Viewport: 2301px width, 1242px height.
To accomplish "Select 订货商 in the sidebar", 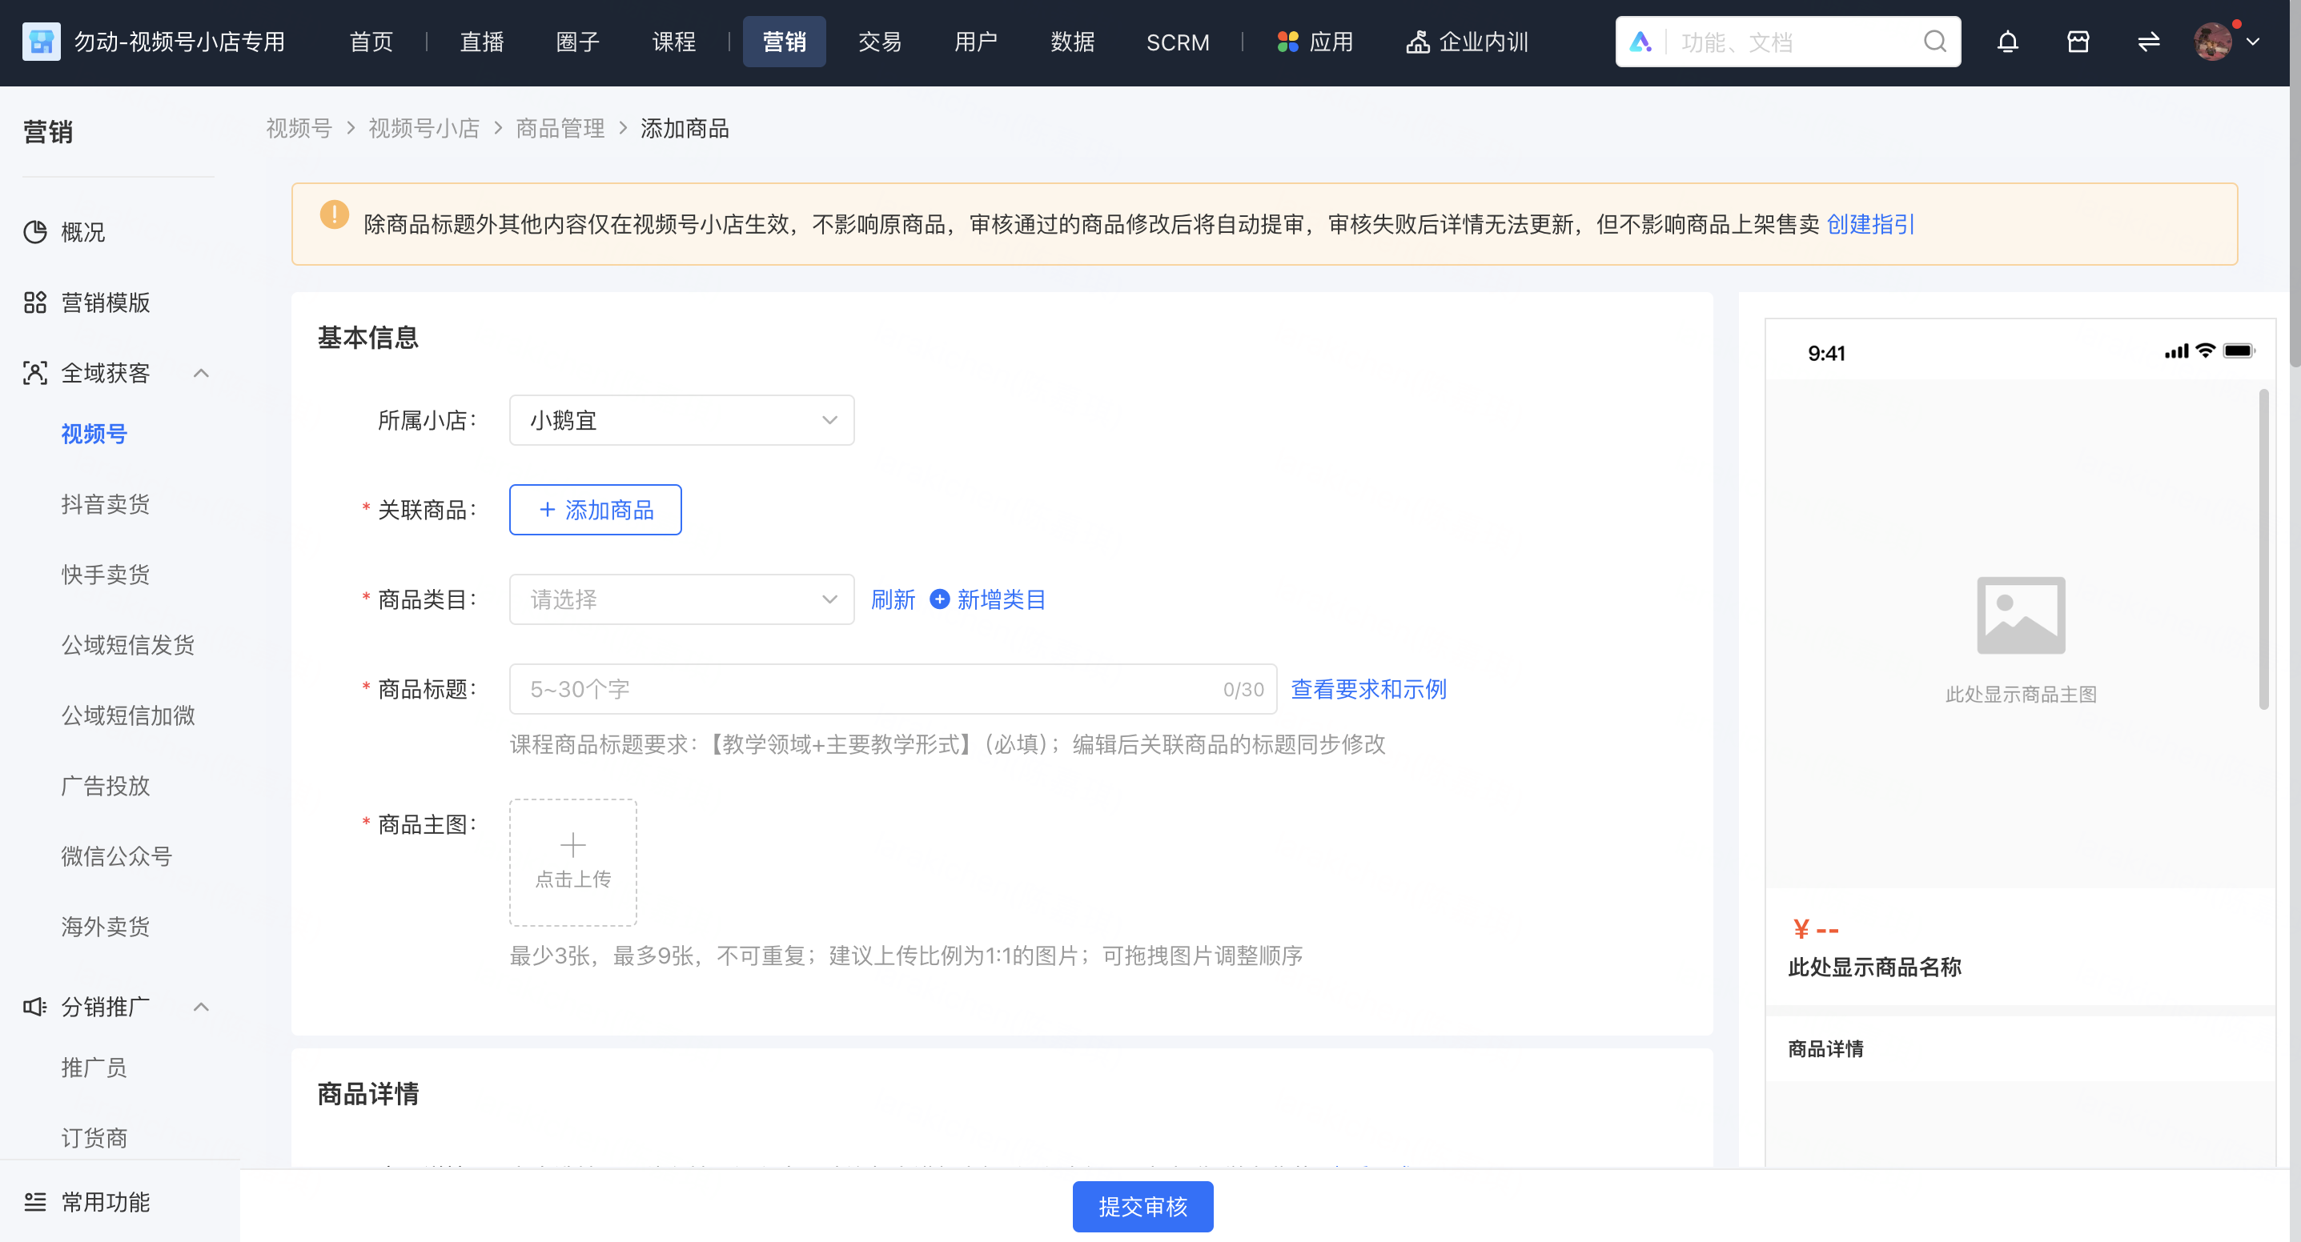I will tap(94, 1139).
